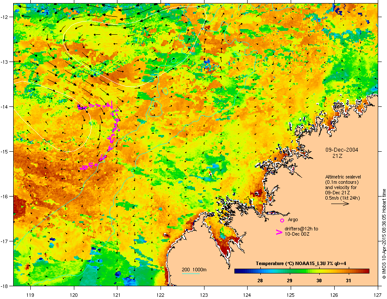387x299 pixels.
Task: Click the '21Z' time label
Action: coord(337,156)
